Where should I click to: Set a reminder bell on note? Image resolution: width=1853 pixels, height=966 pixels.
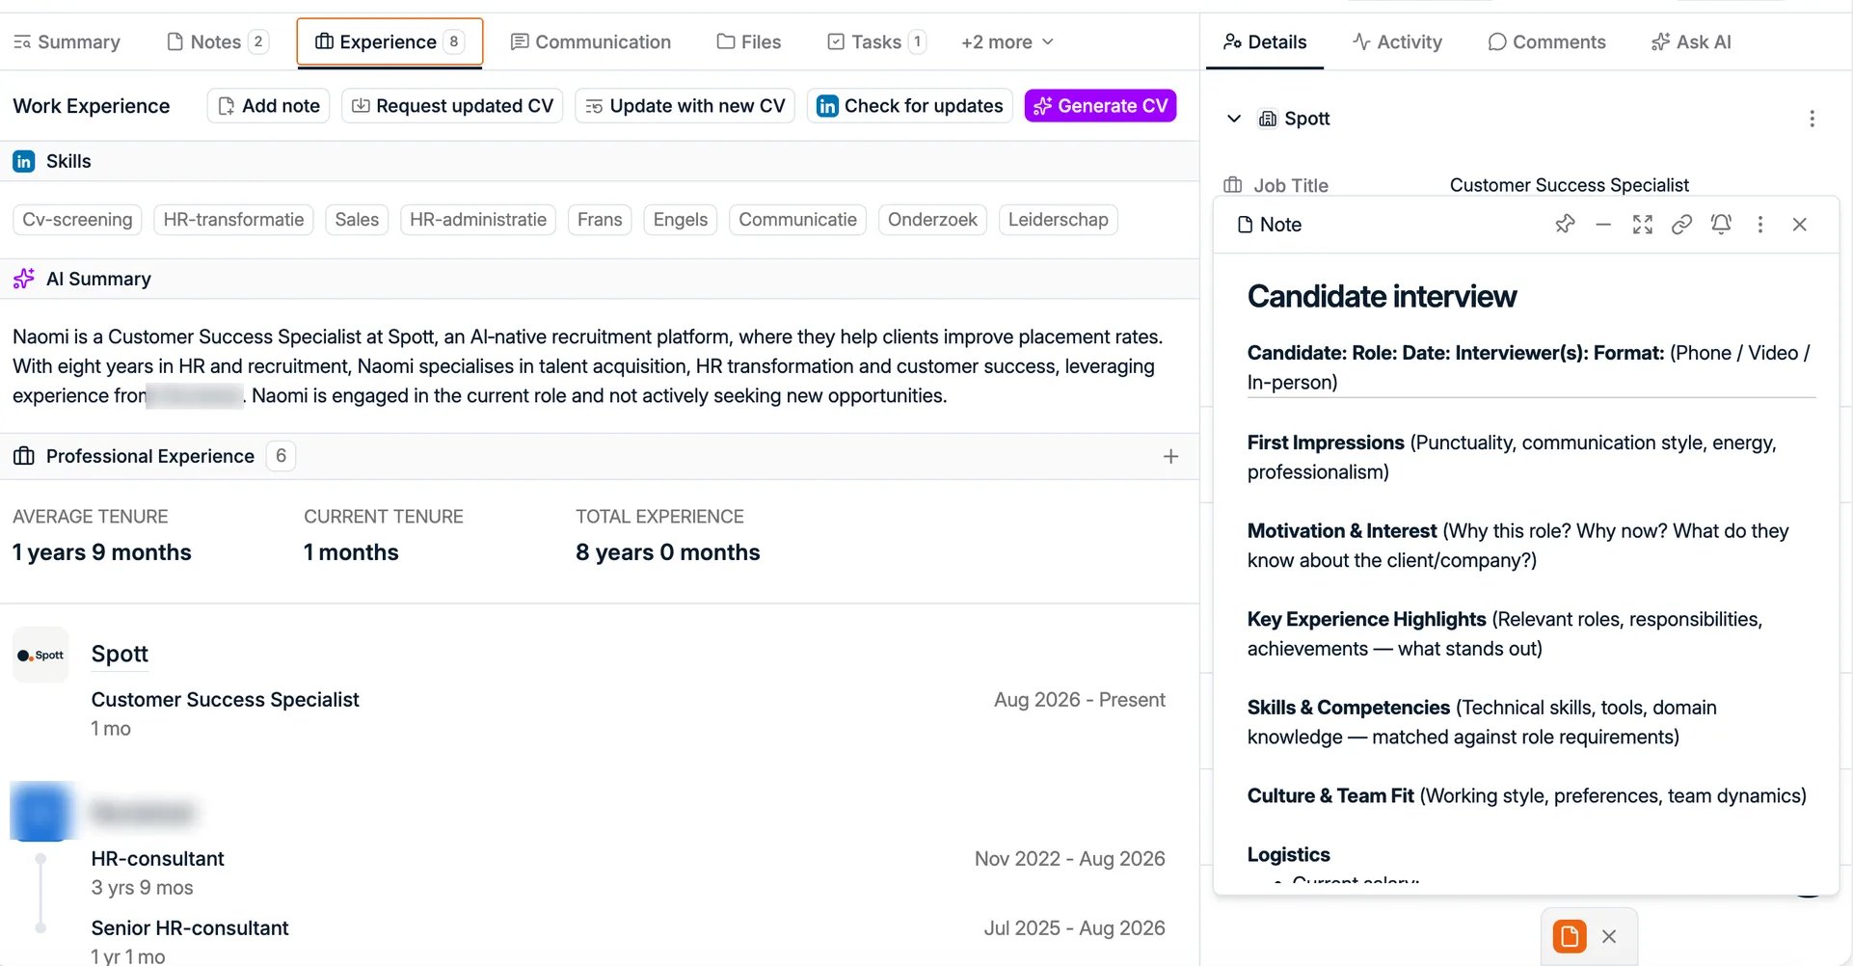(x=1721, y=225)
